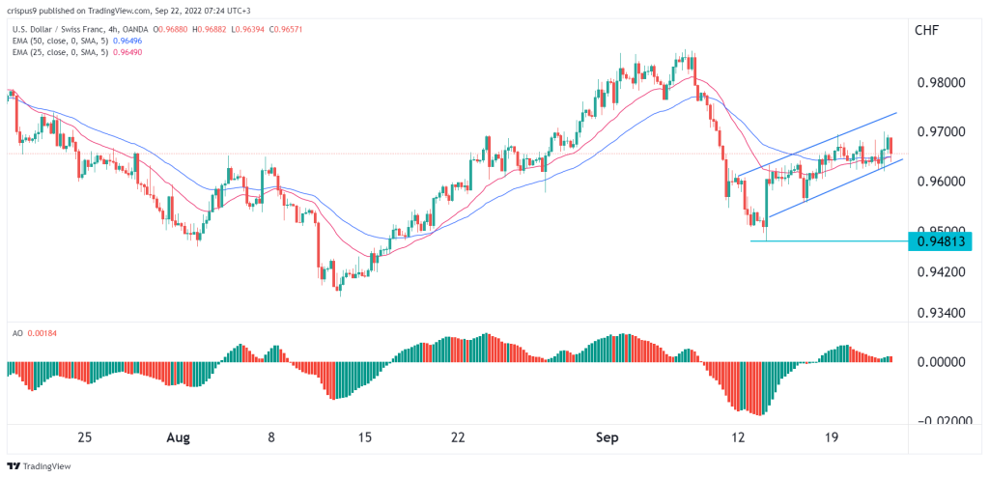Click the '19' date label on time axis
The height and width of the screenshot is (478, 989).
832,437
